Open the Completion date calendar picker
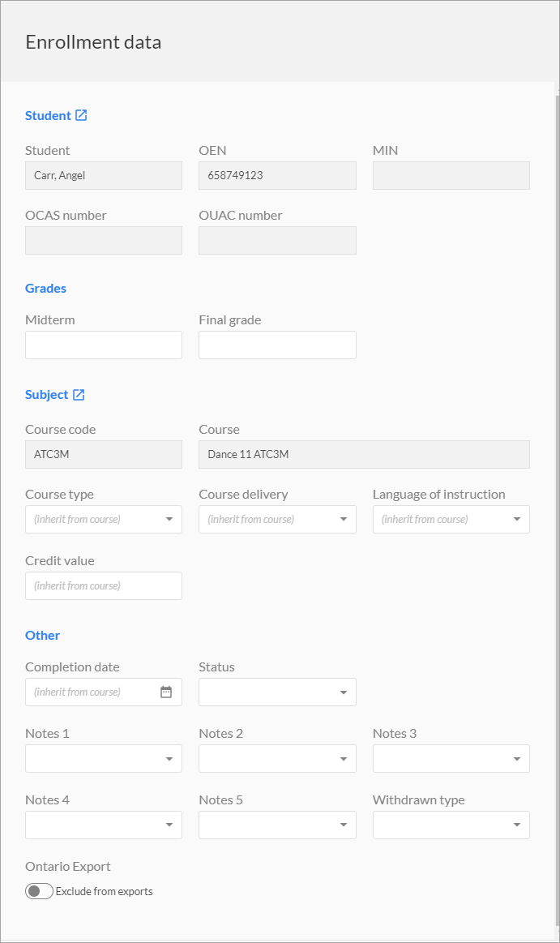This screenshot has width=560, height=943. [166, 692]
